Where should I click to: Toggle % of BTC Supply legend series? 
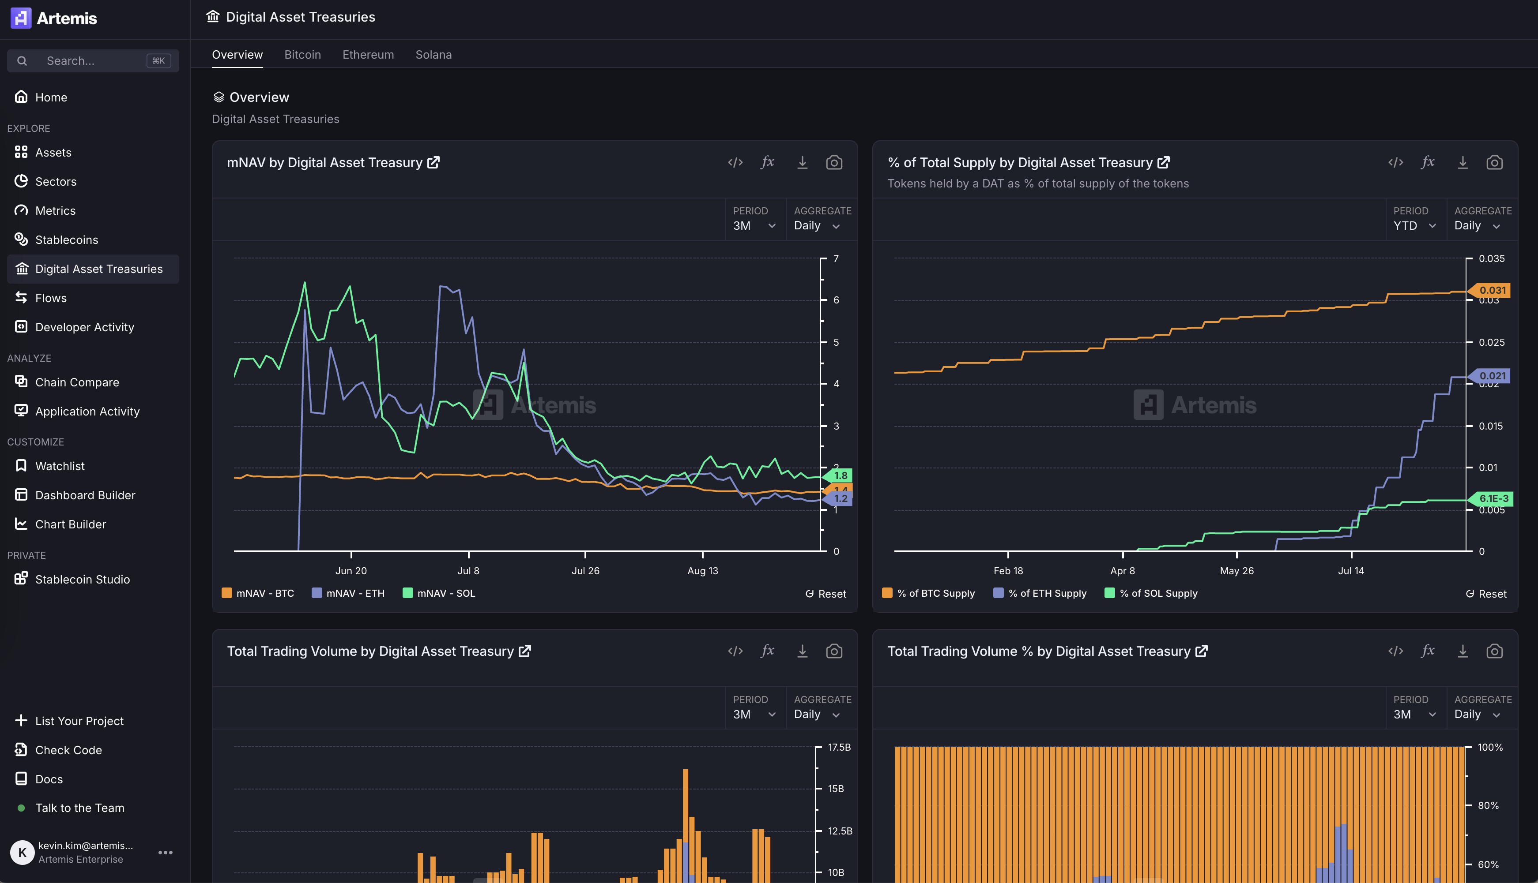(929, 593)
